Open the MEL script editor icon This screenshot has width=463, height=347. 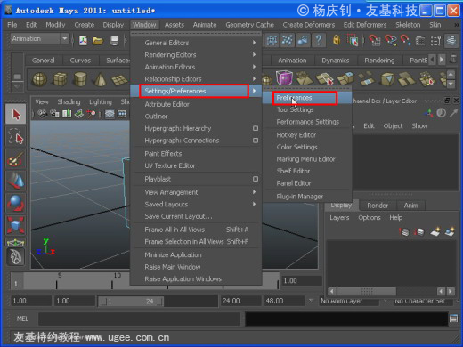coord(453,319)
